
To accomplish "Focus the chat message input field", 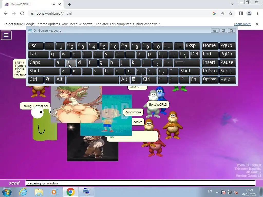I will pos(140,183).
